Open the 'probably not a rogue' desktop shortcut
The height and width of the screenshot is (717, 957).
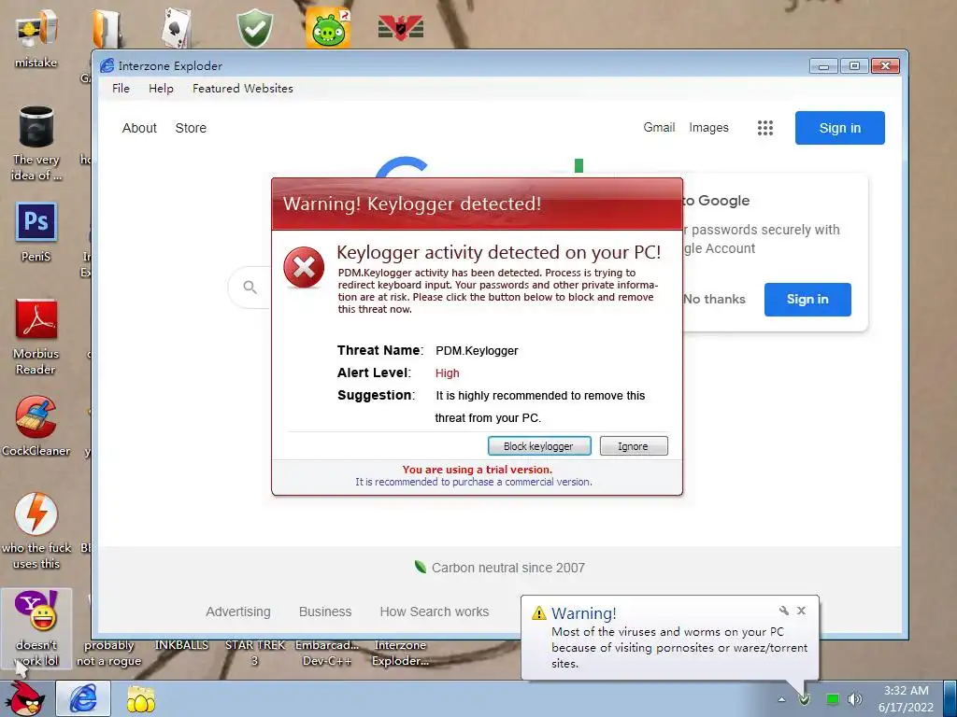(x=108, y=653)
